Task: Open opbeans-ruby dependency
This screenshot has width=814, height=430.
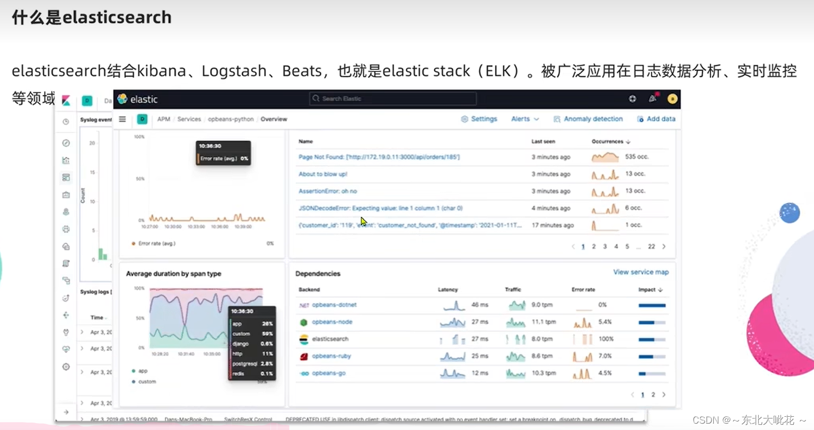Action: click(331, 356)
